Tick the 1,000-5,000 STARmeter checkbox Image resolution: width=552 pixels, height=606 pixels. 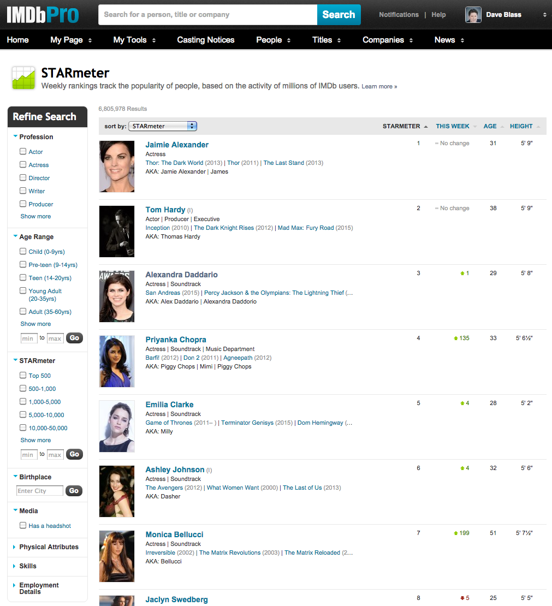(x=23, y=402)
